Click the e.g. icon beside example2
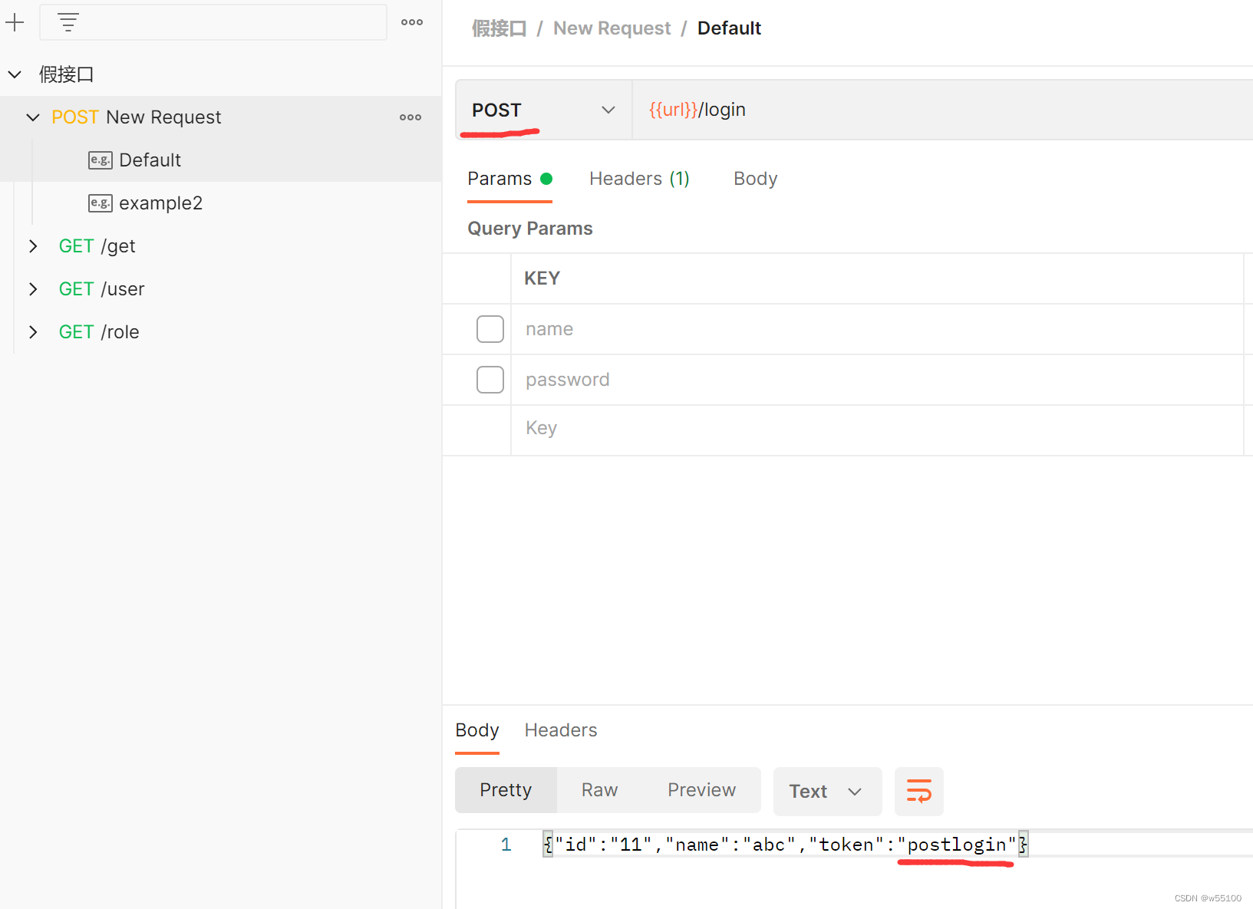 (101, 203)
